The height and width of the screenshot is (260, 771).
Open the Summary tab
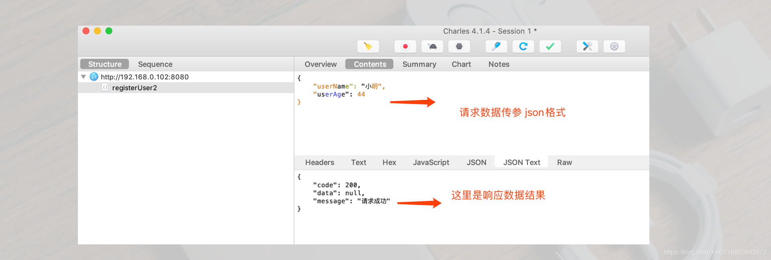pos(419,64)
